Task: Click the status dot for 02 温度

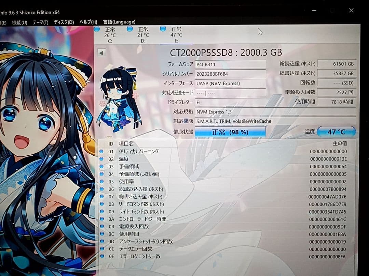Action: click(101, 159)
